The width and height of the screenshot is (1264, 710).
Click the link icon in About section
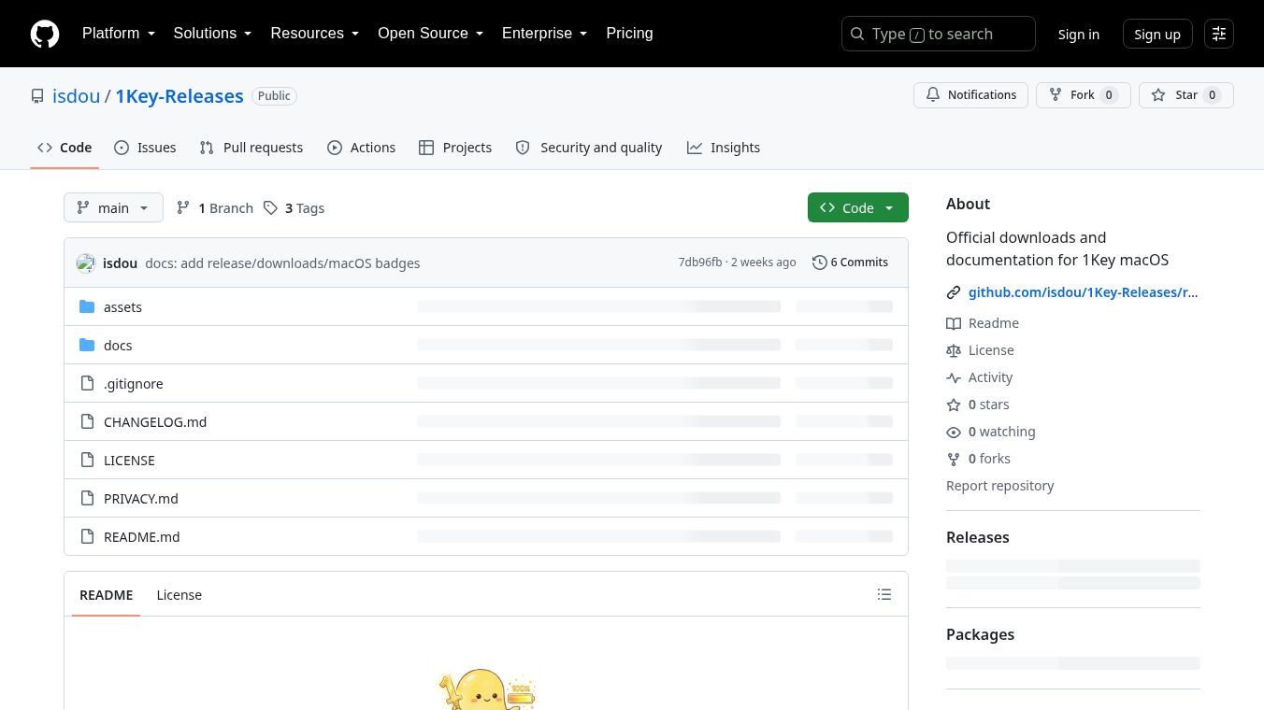pyautogui.click(x=954, y=292)
